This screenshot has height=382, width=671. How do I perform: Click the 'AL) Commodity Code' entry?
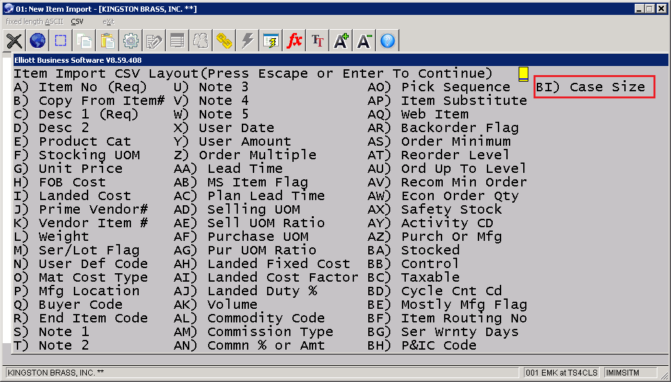point(249,319)
